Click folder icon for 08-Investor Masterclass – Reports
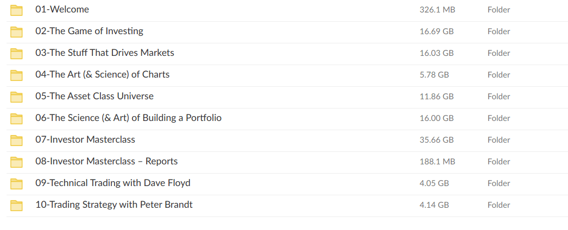This screenshot has width=568, height=230. click(17, 162)
